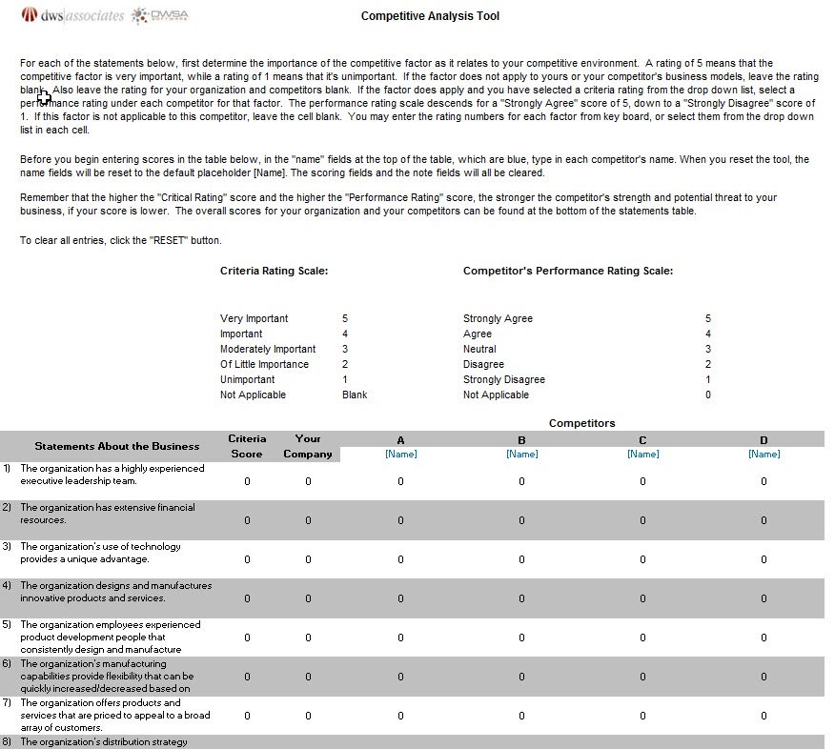Click 'Competitor's Performance Rating Scale:' heading
This screenshot has height=749, width=835.
pos(568,271)
